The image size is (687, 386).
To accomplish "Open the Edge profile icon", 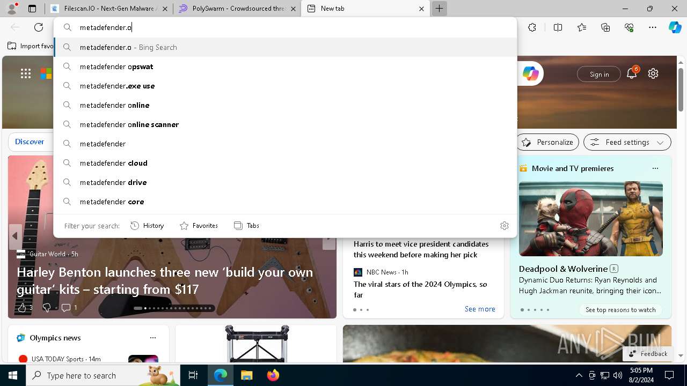I will [x=12, y=9].
